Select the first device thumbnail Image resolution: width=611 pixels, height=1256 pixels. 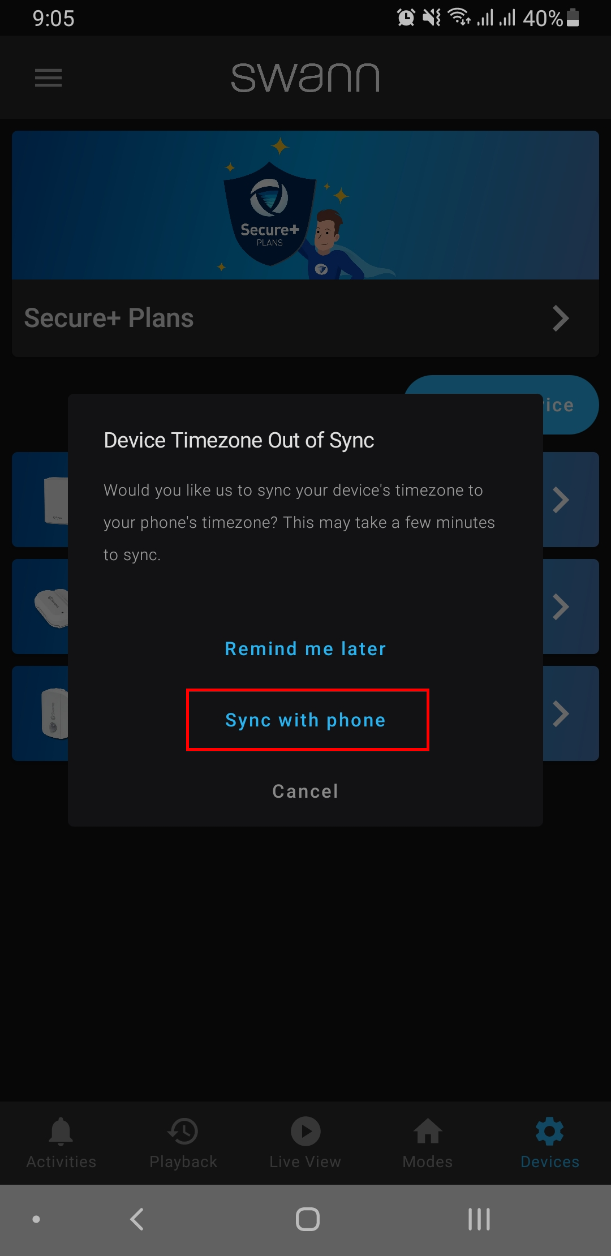point(55,500)
